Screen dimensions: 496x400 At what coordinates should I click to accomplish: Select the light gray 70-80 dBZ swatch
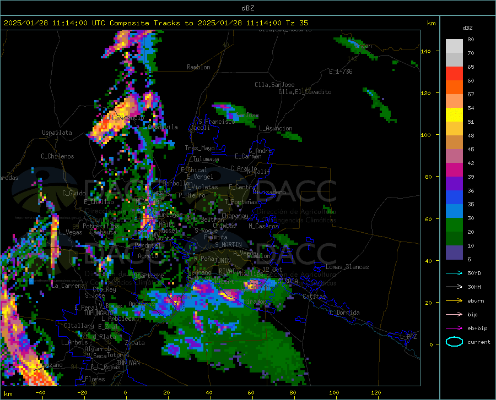454,46
